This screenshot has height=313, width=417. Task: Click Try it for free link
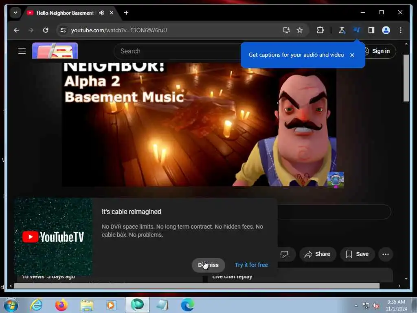[x=251, y=265]
